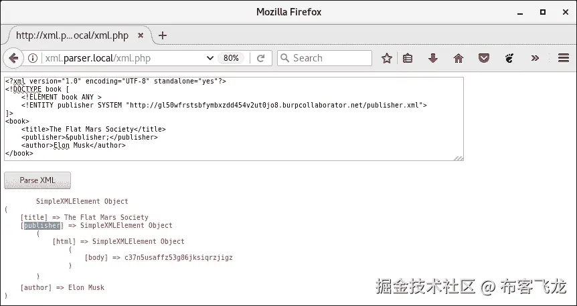Open a new tab
Screen dimensions: 577x306
(x=162, y=35)
